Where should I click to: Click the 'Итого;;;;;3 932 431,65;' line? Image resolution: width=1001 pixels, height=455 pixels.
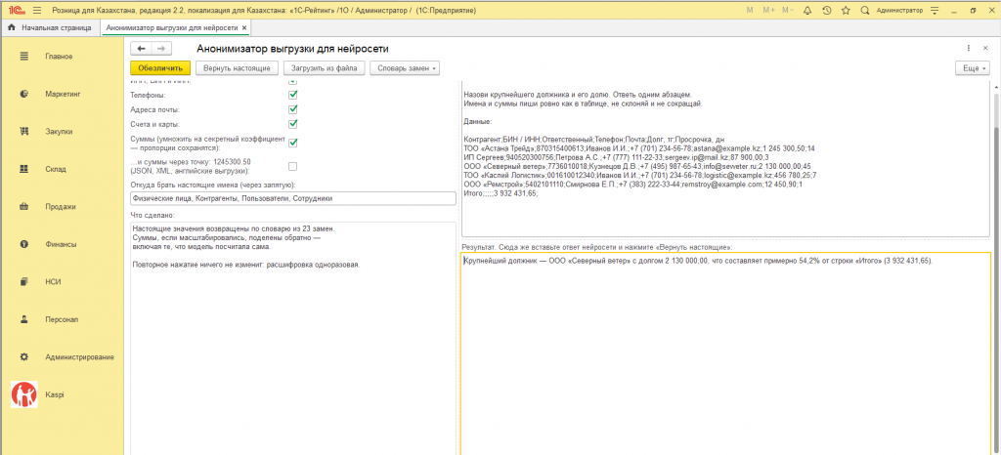[501, 193]
